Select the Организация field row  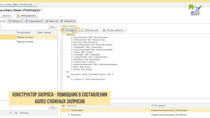tap(136, 110)
